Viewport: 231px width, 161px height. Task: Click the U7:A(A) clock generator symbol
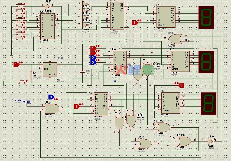[28, 102]
